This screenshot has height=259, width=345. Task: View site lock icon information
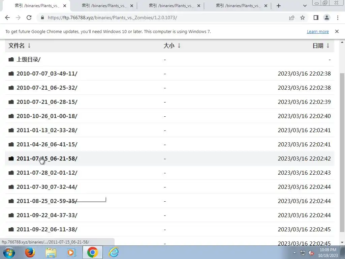[x=42, y=18]
